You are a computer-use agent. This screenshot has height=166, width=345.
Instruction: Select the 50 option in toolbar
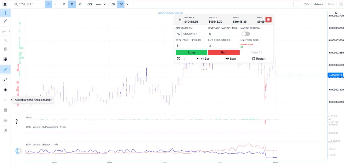pos(113,4)
